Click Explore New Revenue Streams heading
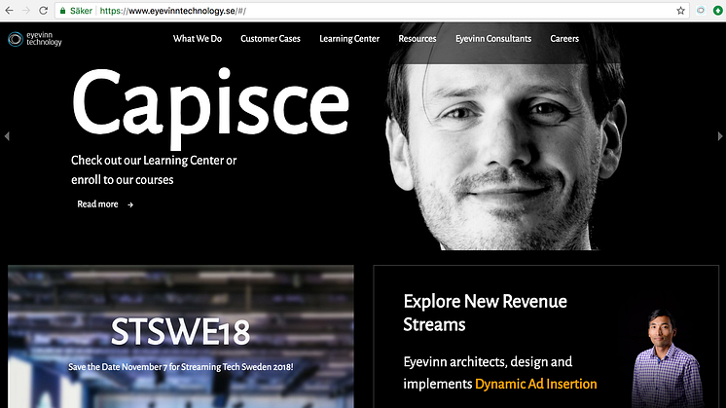726x408 pixels. 485,313
